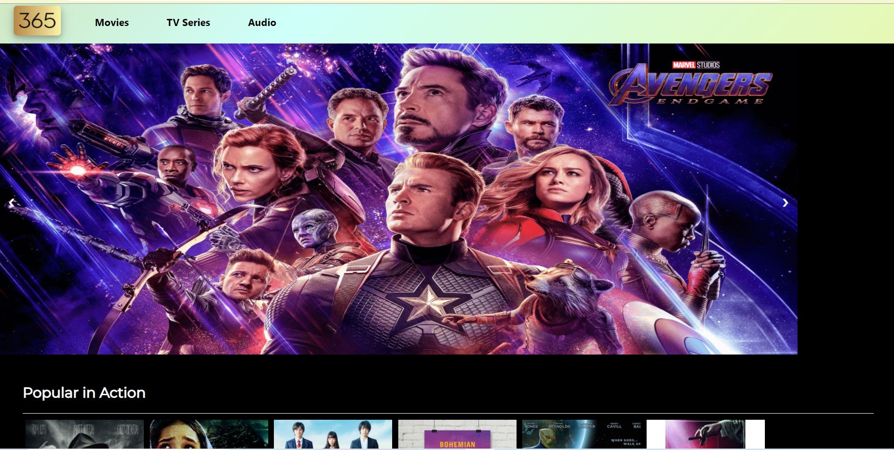Open the frightened girl movie thumbnail
The height and width of the screenshot is (450, 894).
point(209,434)
